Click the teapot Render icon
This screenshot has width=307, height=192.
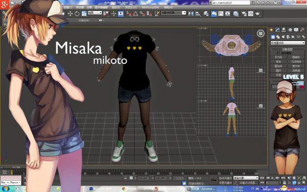coord(258,13)
